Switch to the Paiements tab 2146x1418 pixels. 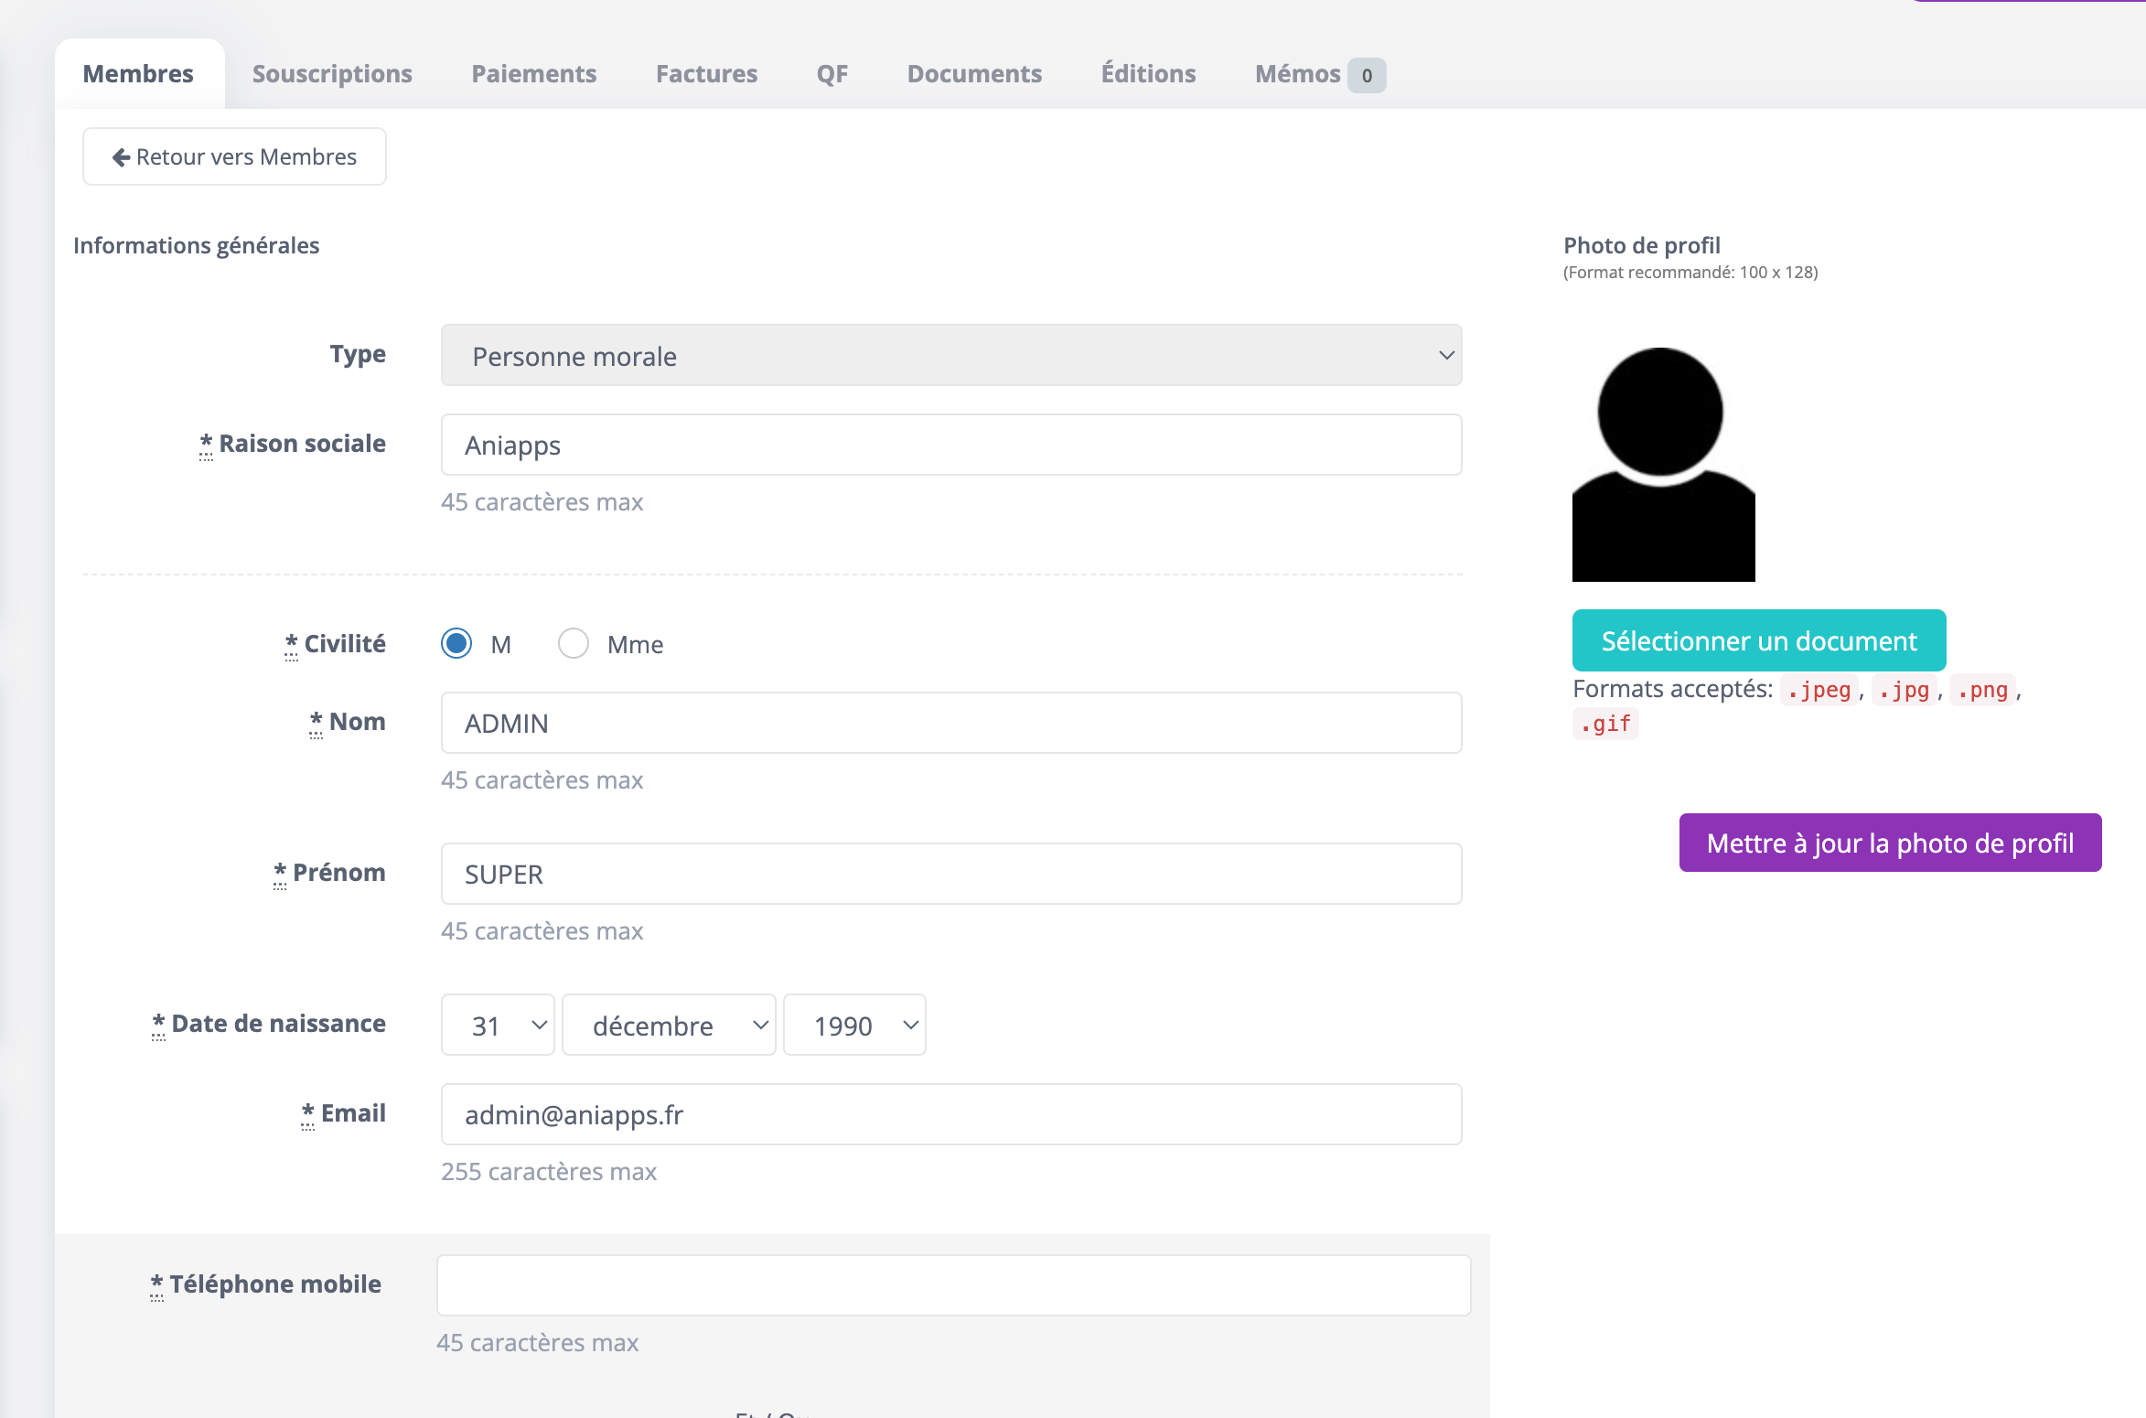coord(534,73)
